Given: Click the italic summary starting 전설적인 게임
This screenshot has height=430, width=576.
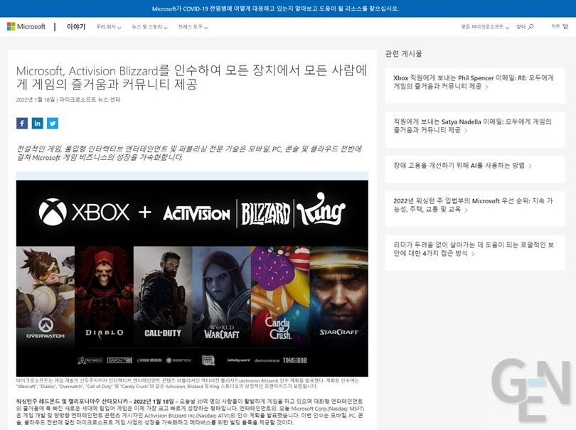Looking at the screenshot, I should pyautogui.click(x=189, y=153).
